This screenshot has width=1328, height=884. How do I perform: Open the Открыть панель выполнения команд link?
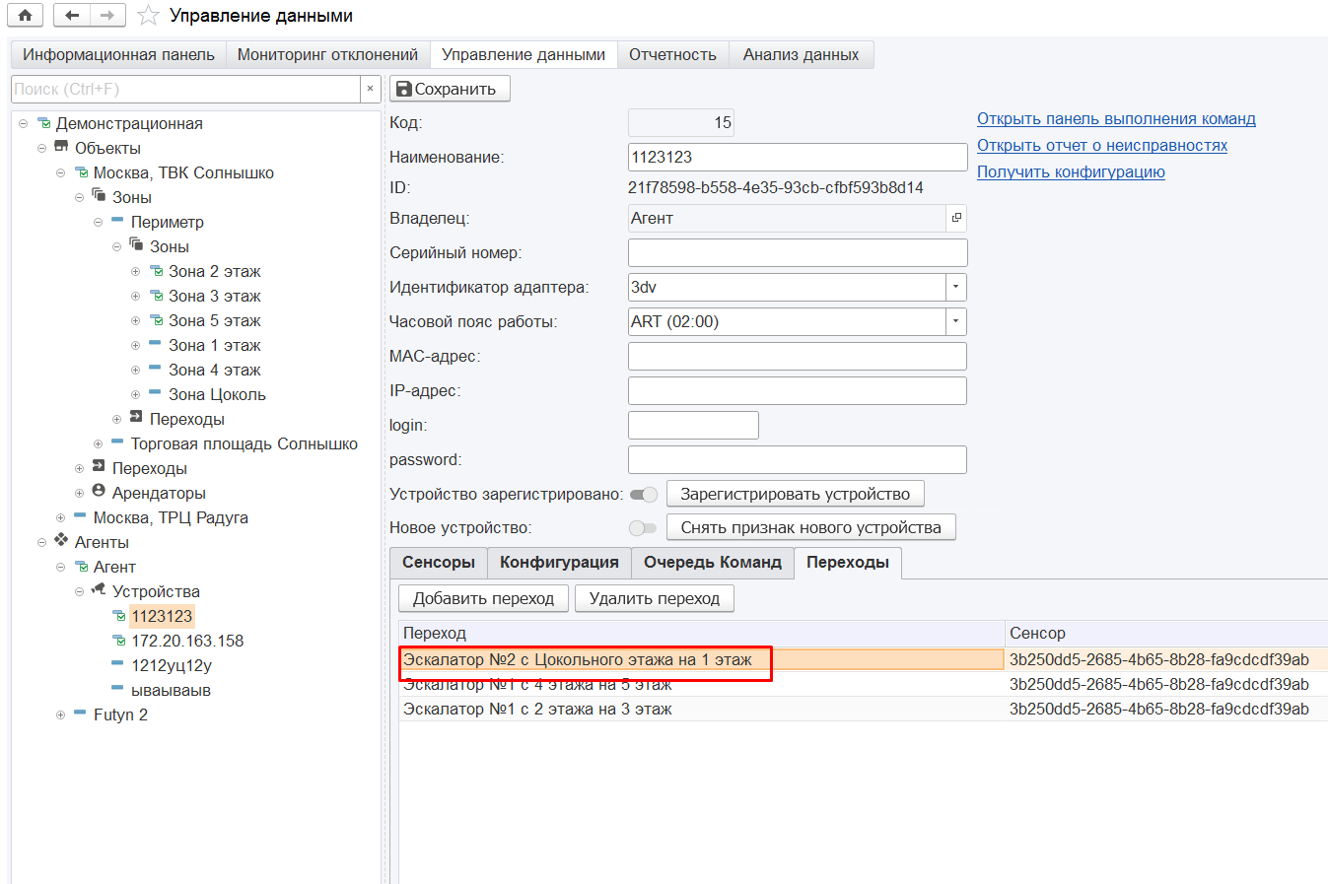[1116, 118]
